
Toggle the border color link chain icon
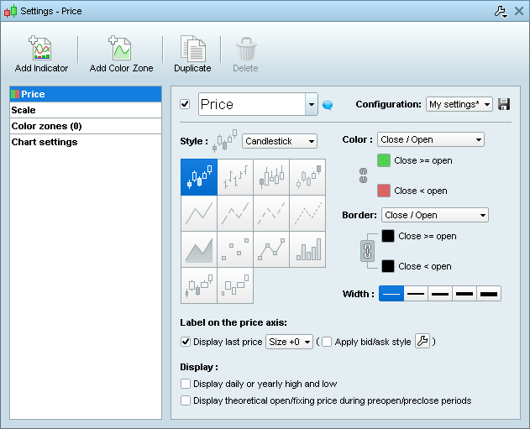pos(366,250)
